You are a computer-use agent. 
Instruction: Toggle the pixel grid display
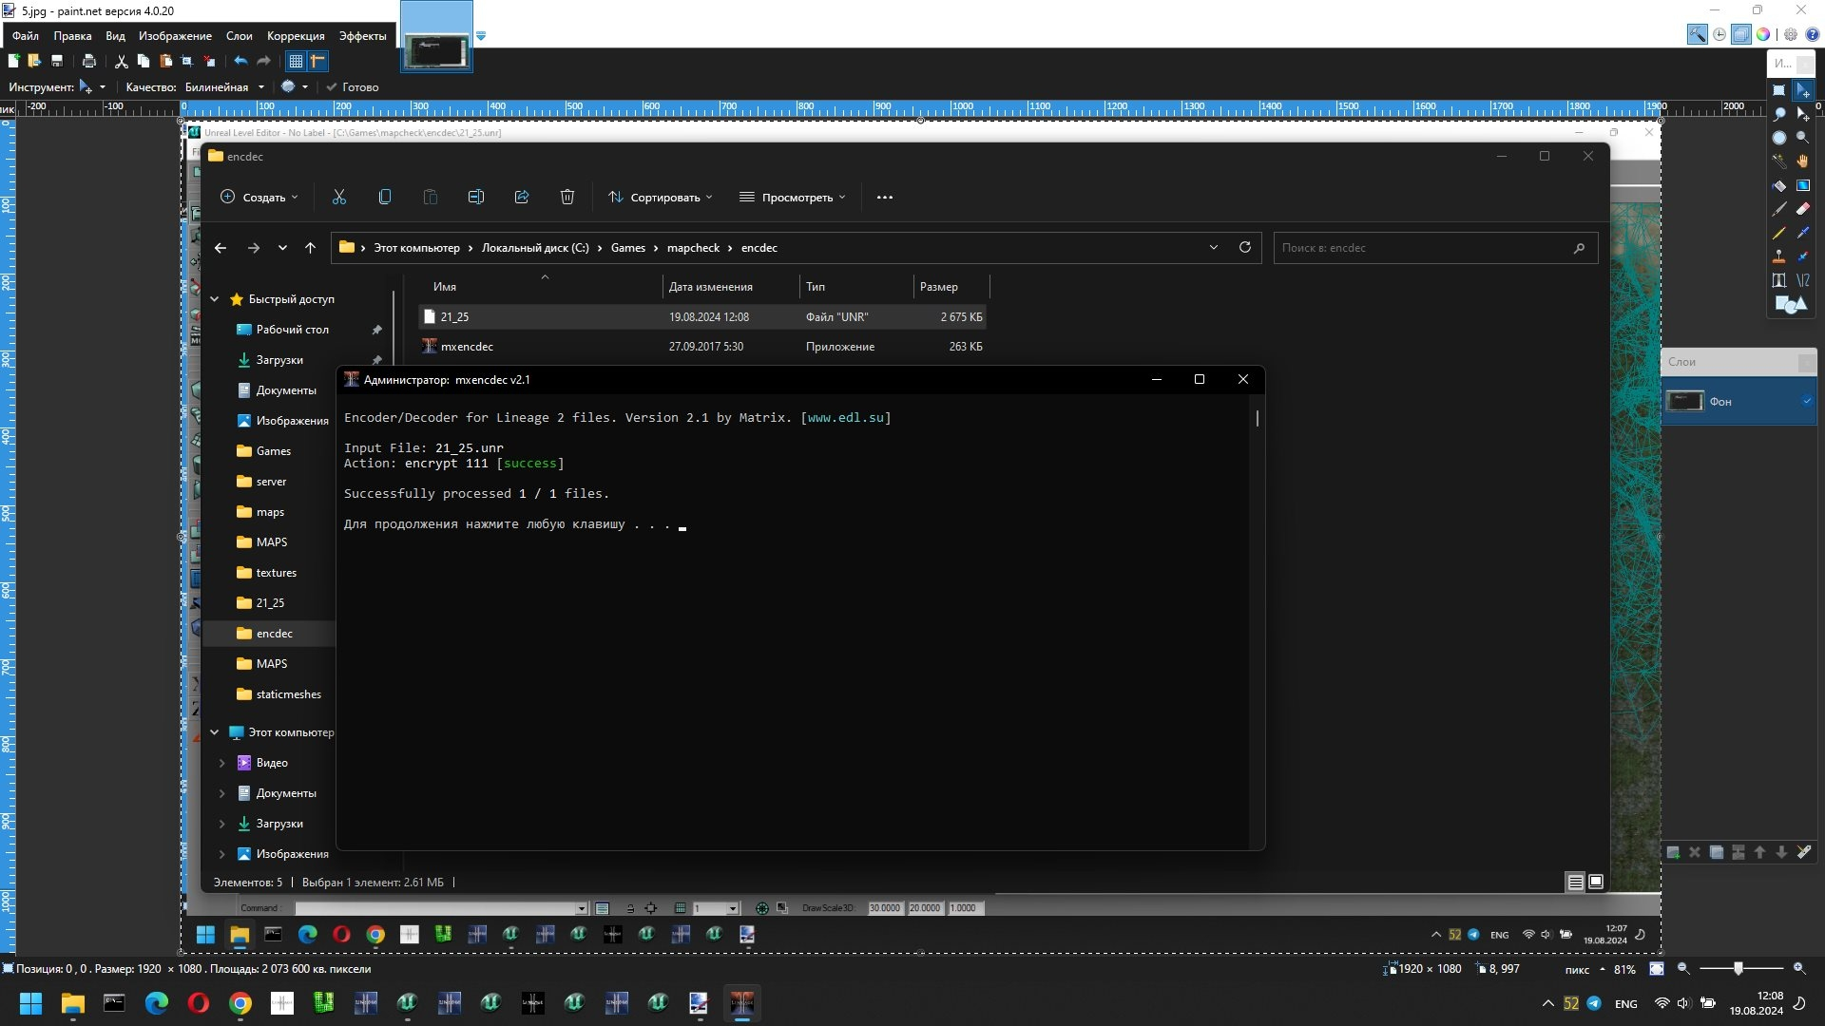[296, 61]
